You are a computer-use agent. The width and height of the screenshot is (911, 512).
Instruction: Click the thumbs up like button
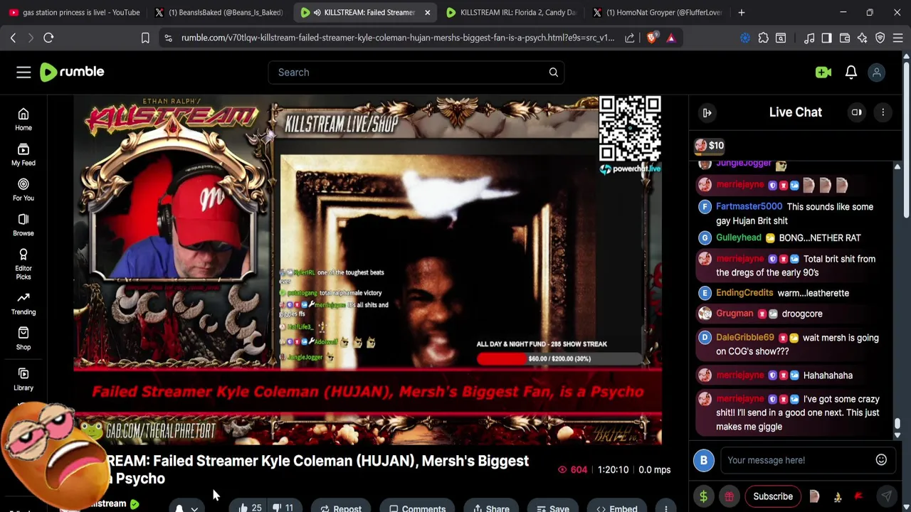point(249,508)
